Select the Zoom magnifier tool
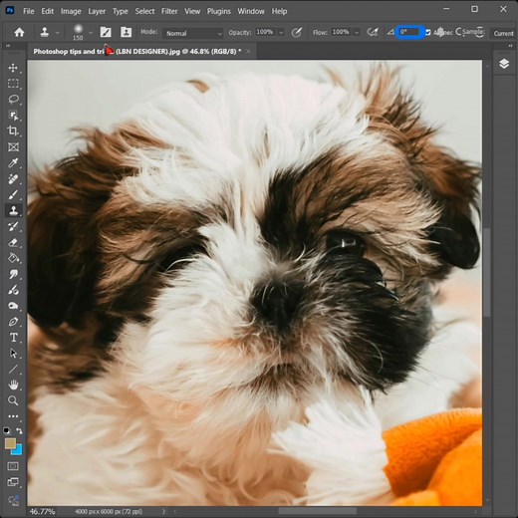Image resolution: width=518 pixels, height=518 pixels. point(13,400)
